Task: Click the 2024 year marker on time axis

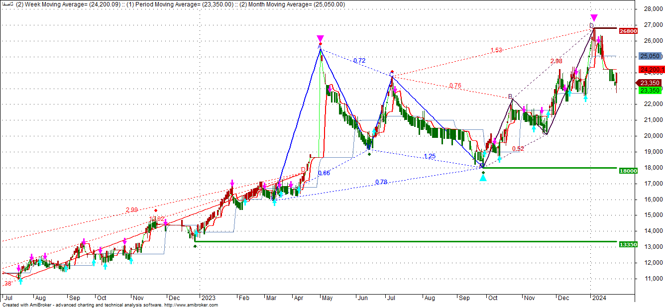Action: pyautogui.click(x=599, y=298)
